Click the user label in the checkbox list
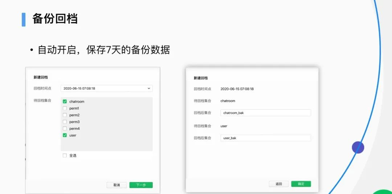 point(73,135)
